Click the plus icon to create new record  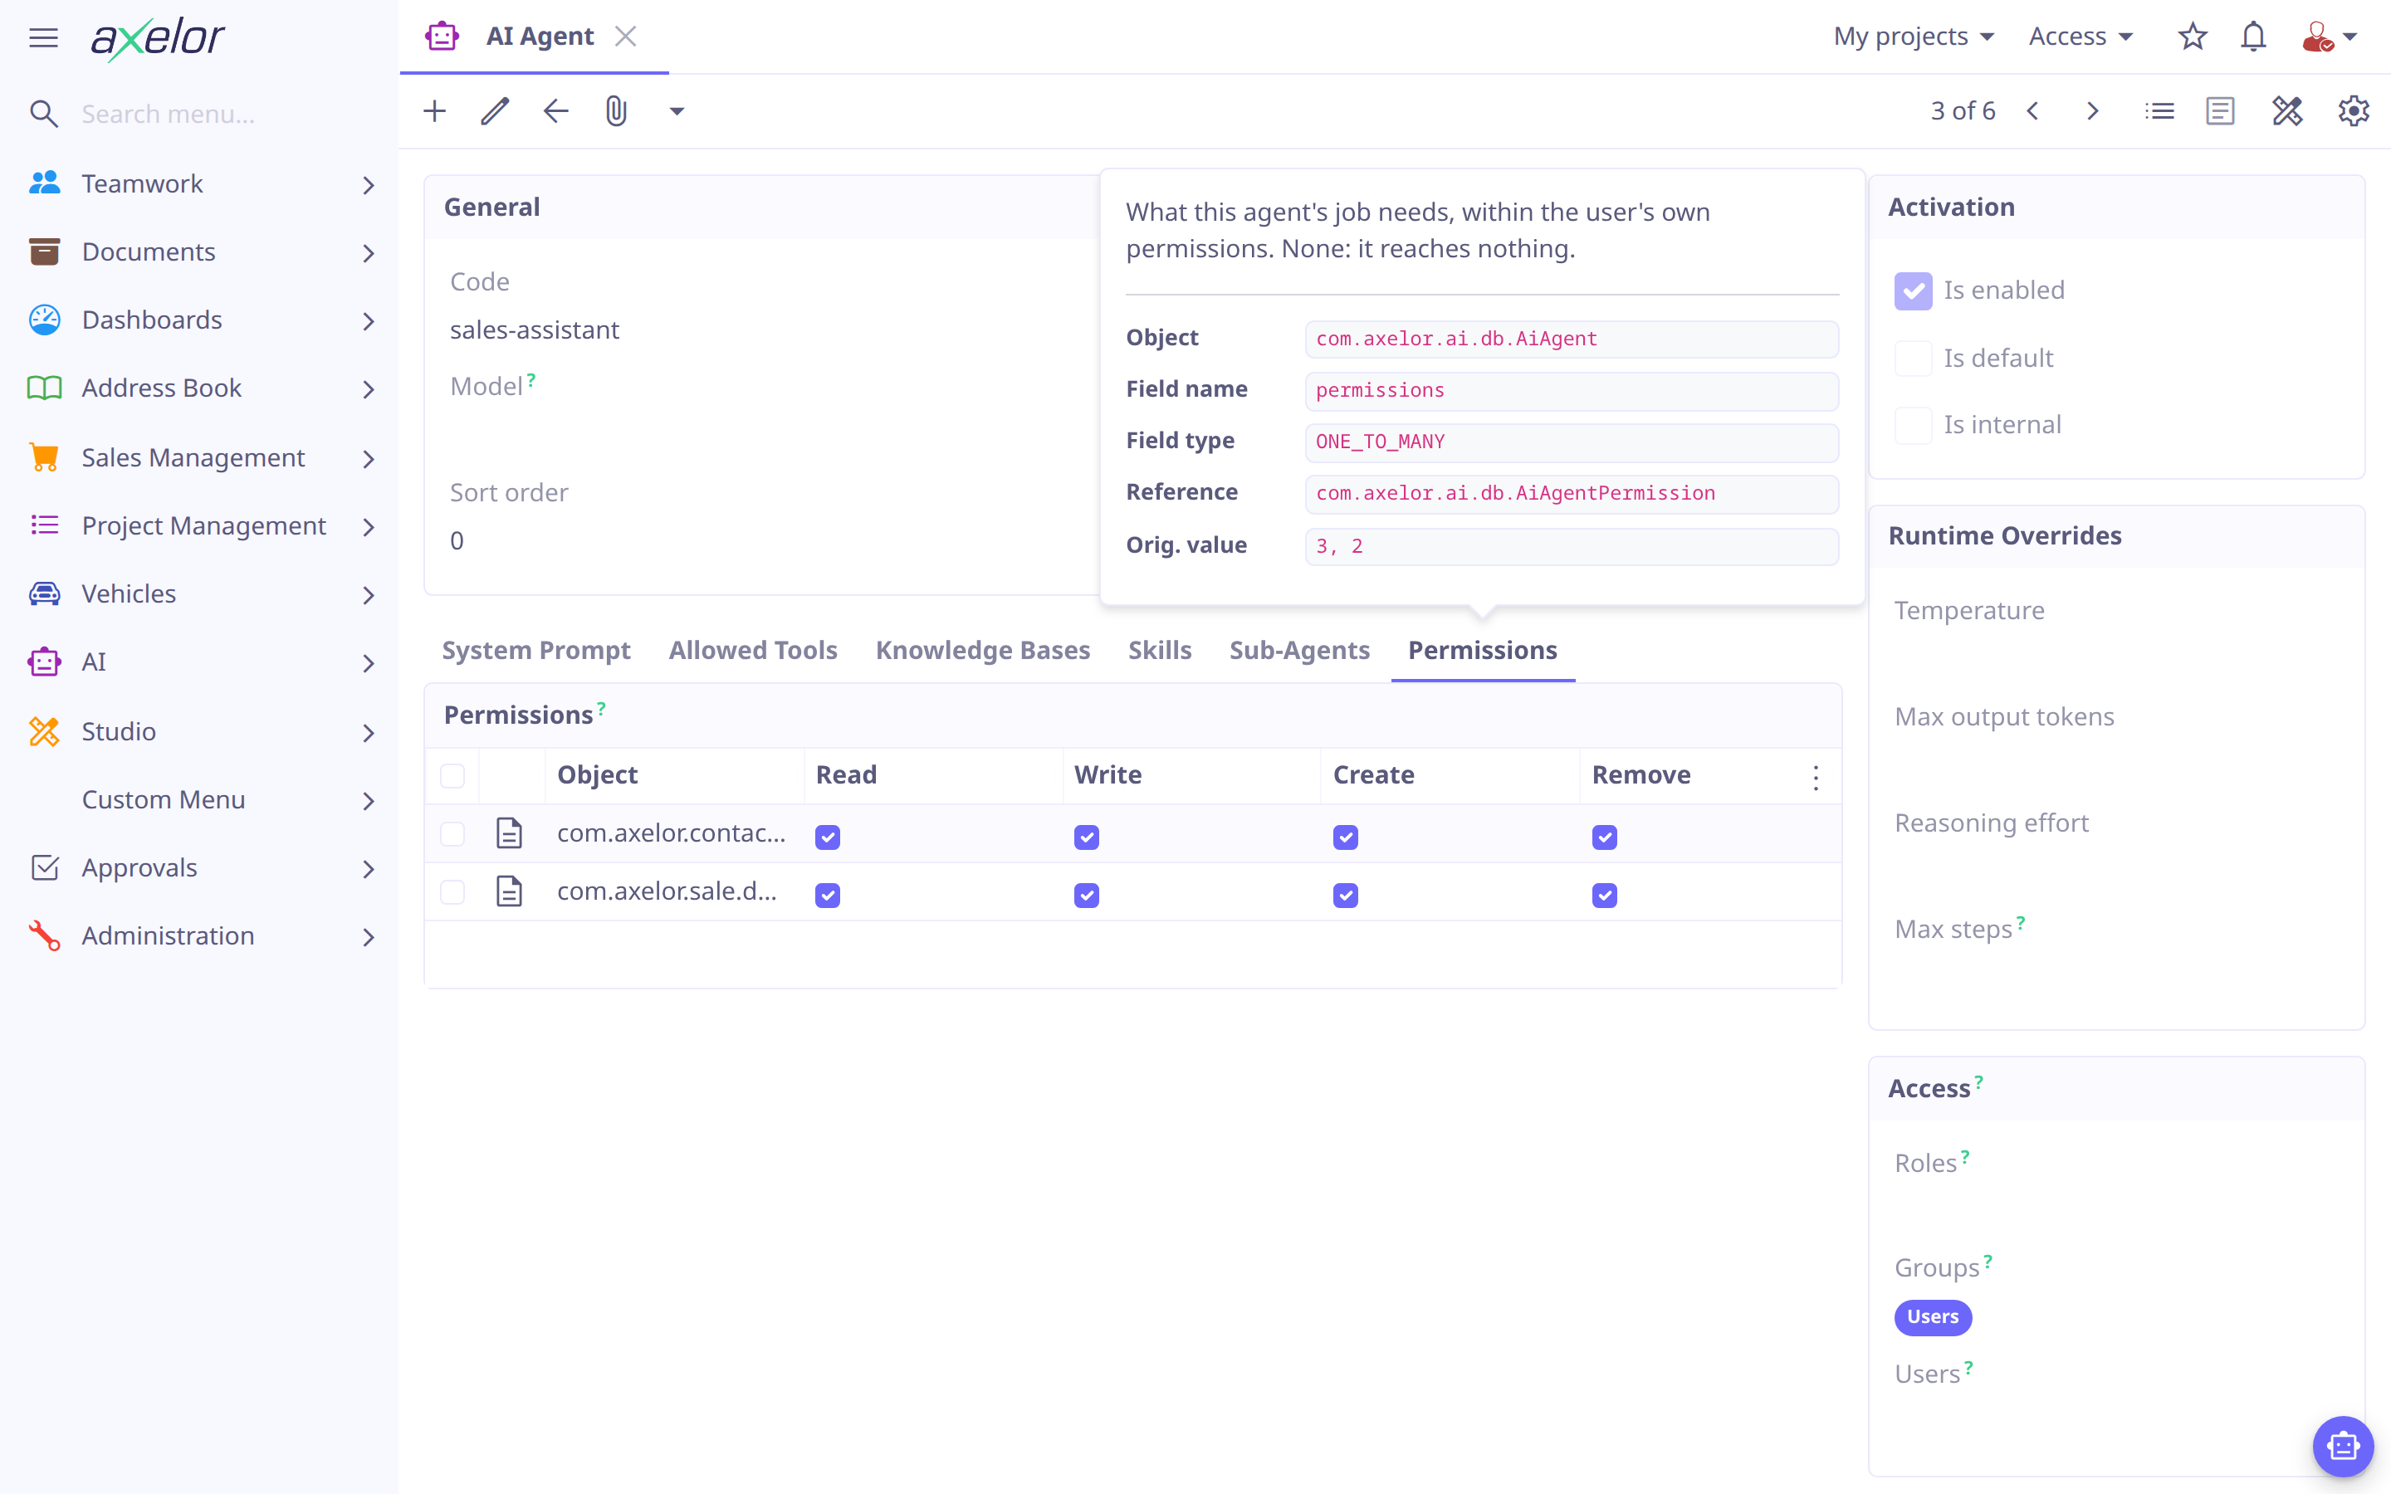435,110
